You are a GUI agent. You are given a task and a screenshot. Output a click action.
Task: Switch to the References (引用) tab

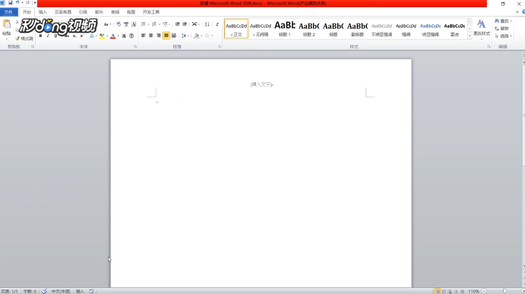pyautogui.click(x=83, y=12)
